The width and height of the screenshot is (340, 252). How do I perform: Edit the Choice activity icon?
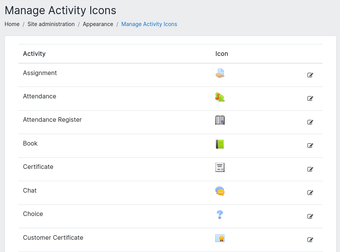pyautogui.click(x=310, y=216)
